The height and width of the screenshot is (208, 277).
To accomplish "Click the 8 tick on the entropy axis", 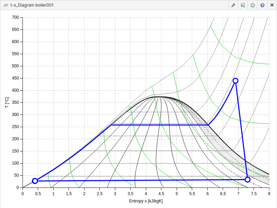I will (269, 193).
